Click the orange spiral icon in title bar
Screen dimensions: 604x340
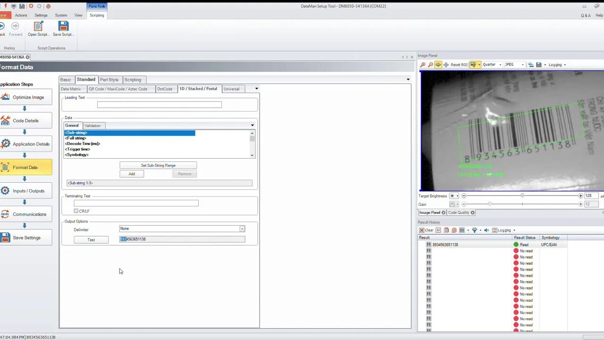[x=48, y=6]
